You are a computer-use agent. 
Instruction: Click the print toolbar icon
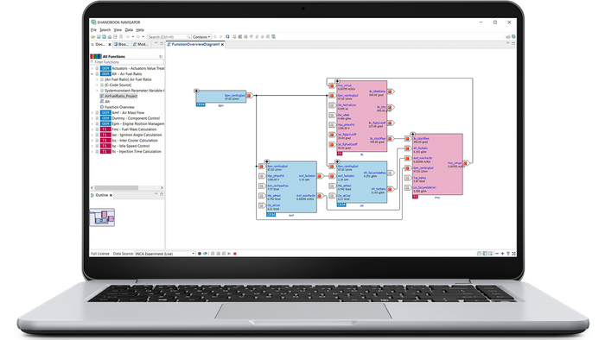tap(110, 37)
